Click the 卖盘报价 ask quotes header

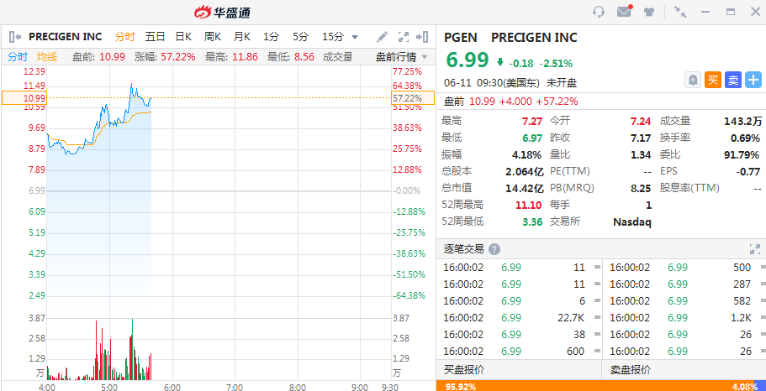(x=630, y=370)
